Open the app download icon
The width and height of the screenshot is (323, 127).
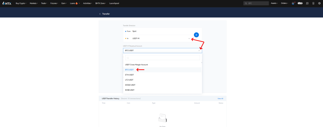[x=313, y=3]
